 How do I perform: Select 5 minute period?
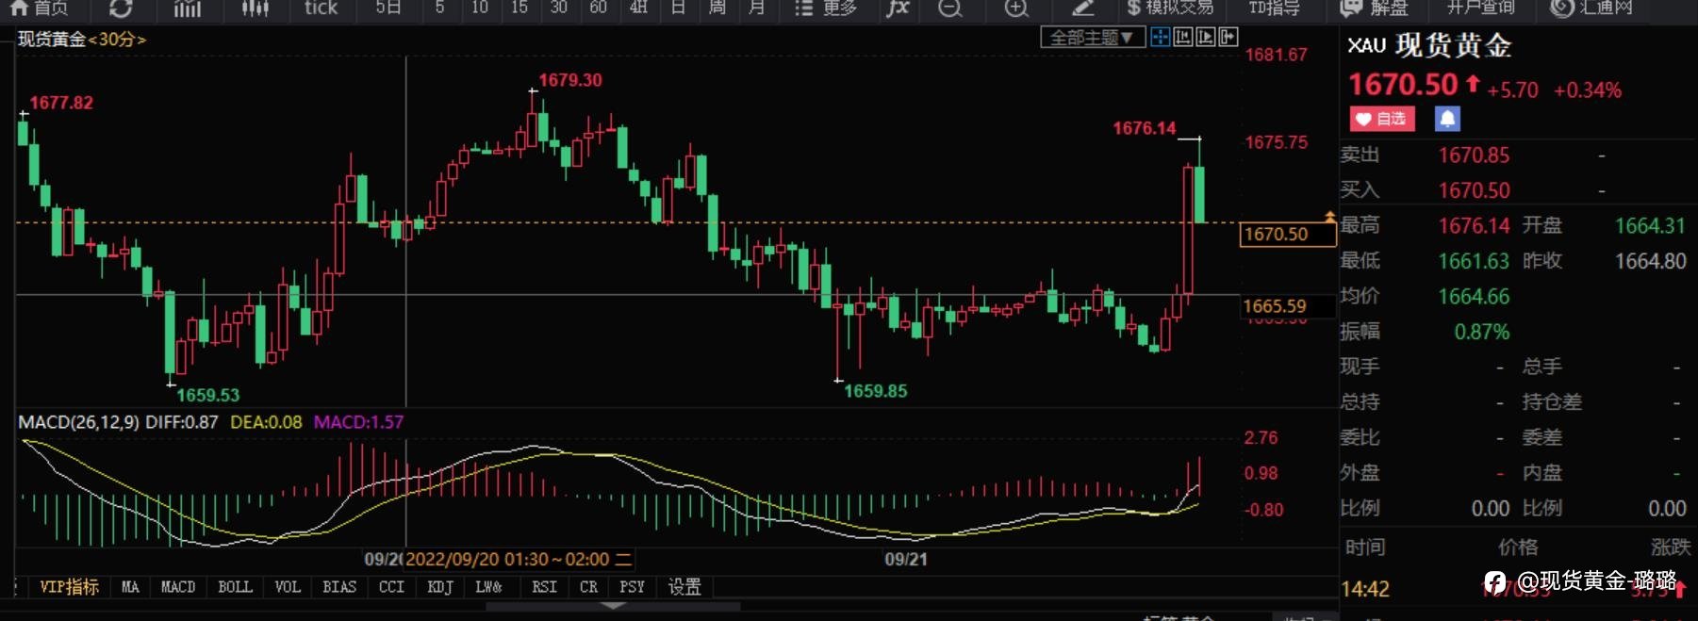440,8
